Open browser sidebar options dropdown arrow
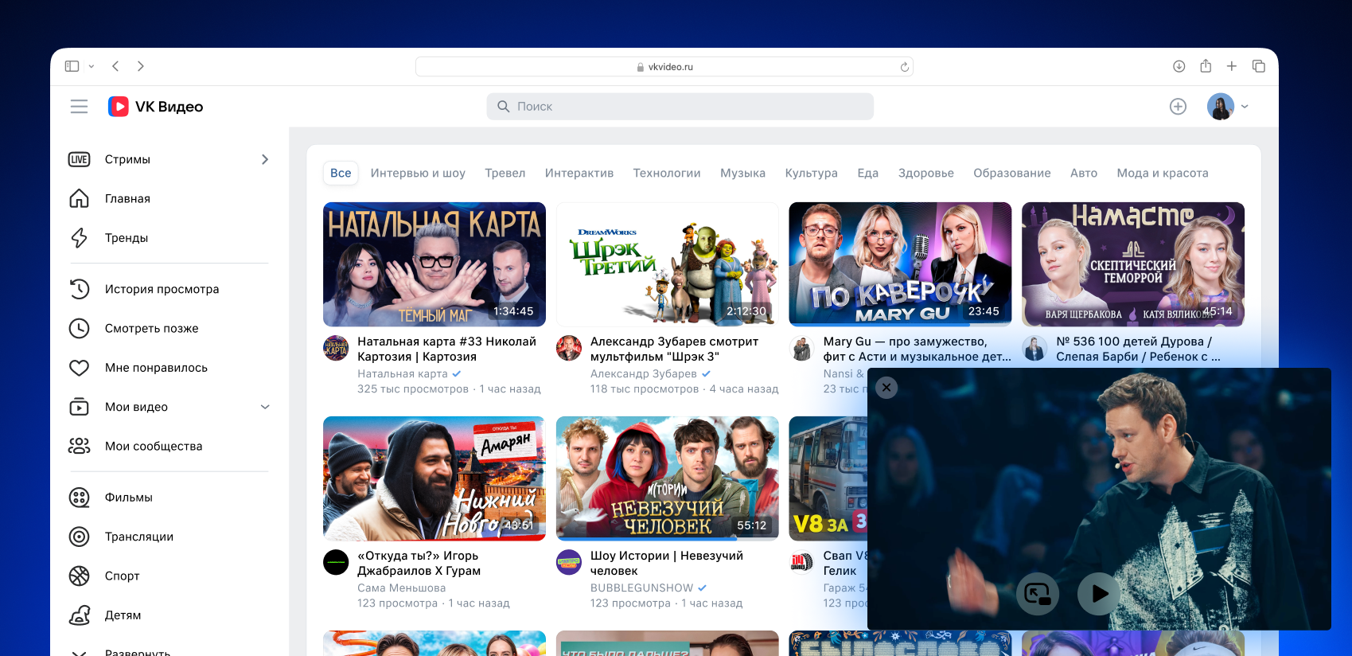Viewport: 1352px width, 656px height. [92, 67]
